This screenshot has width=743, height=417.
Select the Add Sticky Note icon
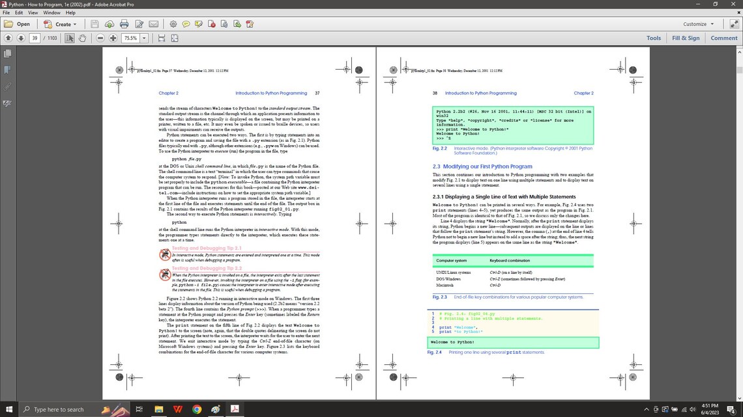pos(186,24)
